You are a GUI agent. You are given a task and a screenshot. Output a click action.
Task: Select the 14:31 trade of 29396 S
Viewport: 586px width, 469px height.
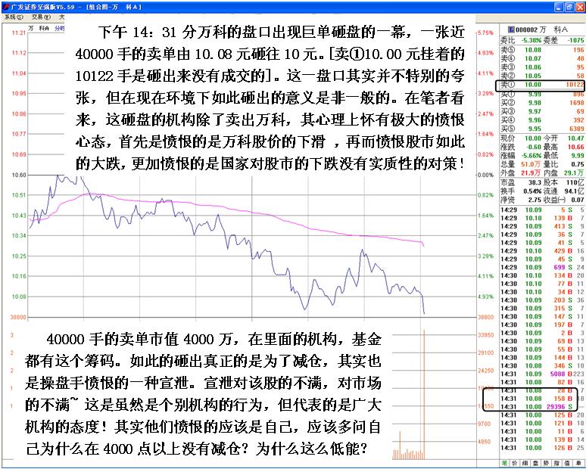pos(542,407)
